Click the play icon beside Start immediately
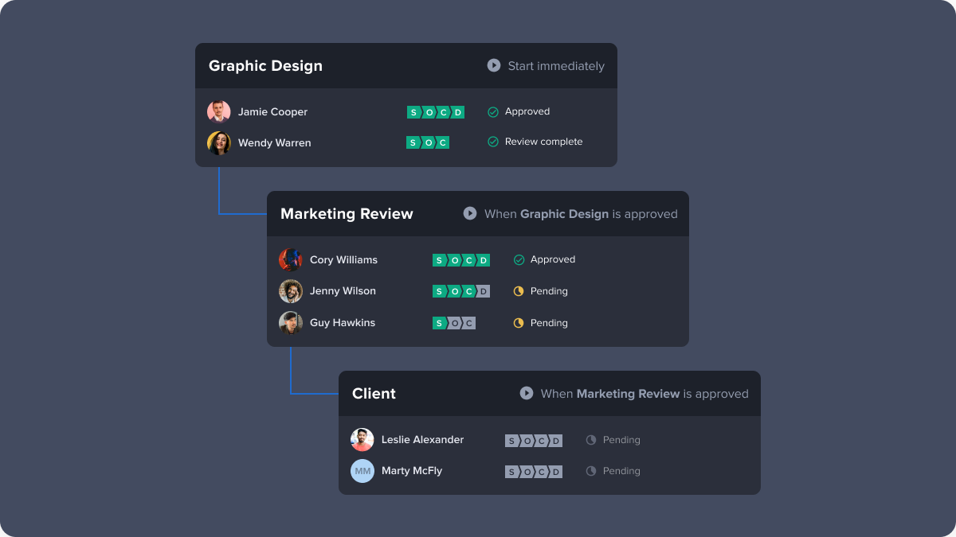The image size is (956, 537). click(494, 66)
